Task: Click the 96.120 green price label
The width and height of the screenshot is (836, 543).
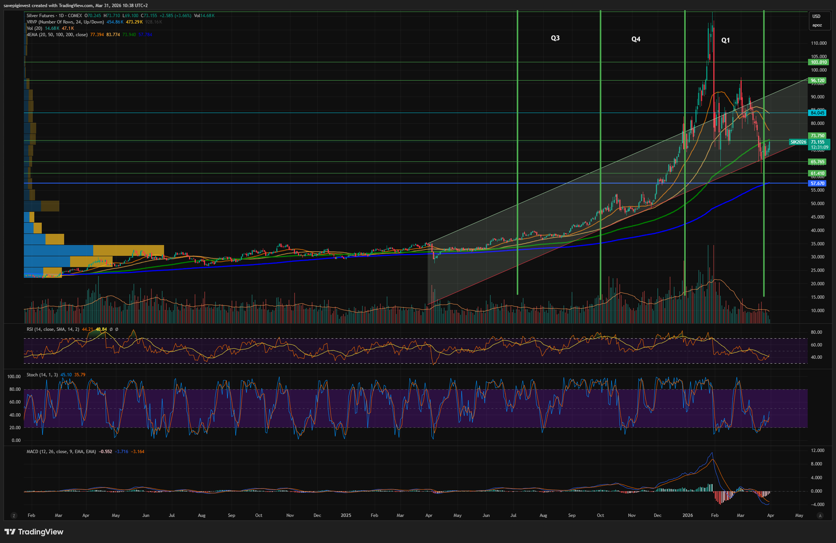Action: [x=817, y=81]
